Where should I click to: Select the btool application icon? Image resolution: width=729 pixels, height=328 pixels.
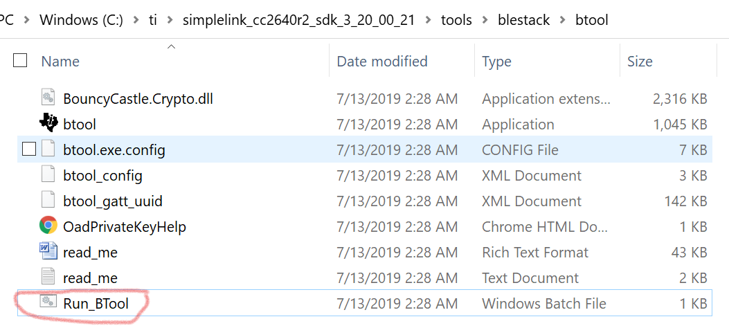(x=48, y=124)
